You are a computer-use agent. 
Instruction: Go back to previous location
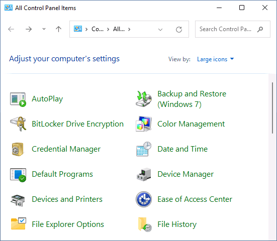click(11, 29)
